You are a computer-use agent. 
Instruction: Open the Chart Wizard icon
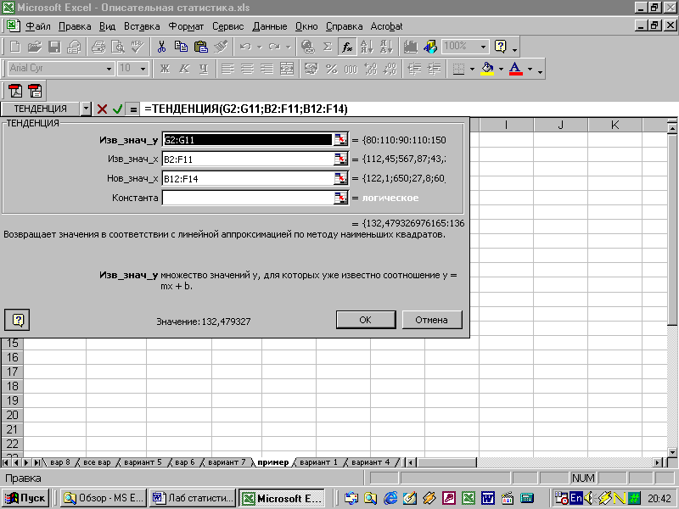point(411,47)
